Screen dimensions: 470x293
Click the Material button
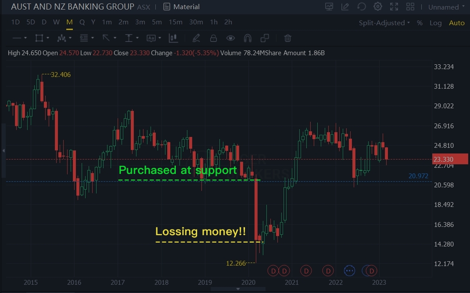click(x=181, y=7)
